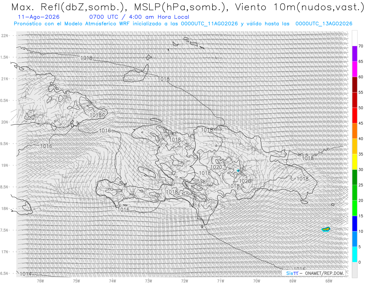Click the dark blue 10–15 dBZ swatch
This screenshot has height=285, width=369.
pyautogui.click(x=355, y=224)
